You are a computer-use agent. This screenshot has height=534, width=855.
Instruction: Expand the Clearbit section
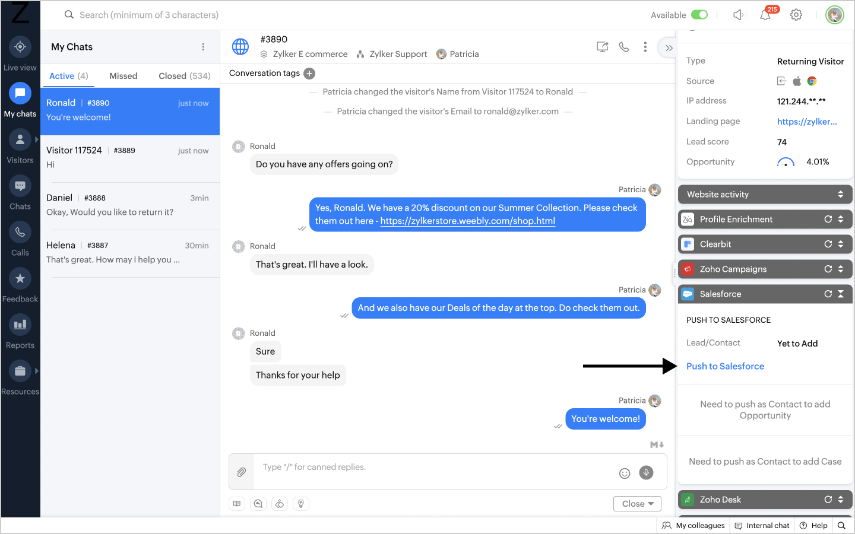841,244
